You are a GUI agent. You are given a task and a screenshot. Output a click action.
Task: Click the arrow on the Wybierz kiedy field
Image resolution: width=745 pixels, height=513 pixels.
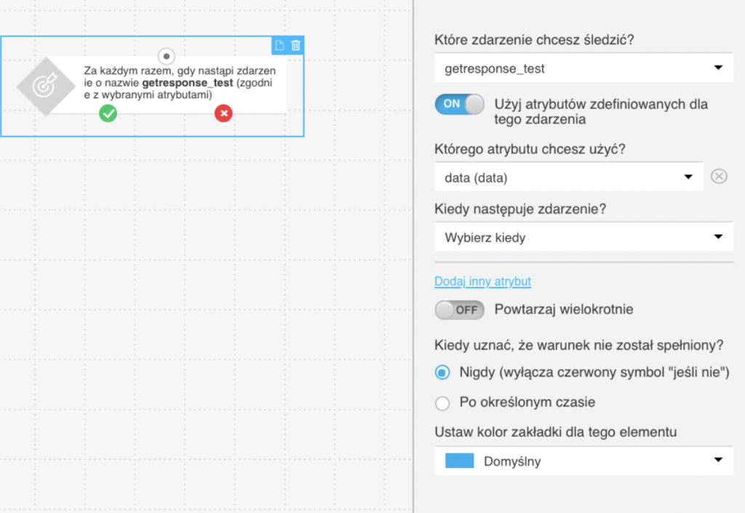(718, 237)
